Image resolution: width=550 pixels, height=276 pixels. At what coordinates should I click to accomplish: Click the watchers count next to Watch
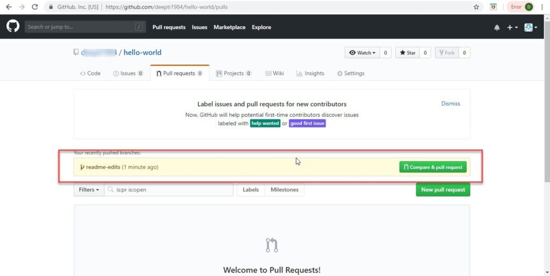[x=385, y=53]
